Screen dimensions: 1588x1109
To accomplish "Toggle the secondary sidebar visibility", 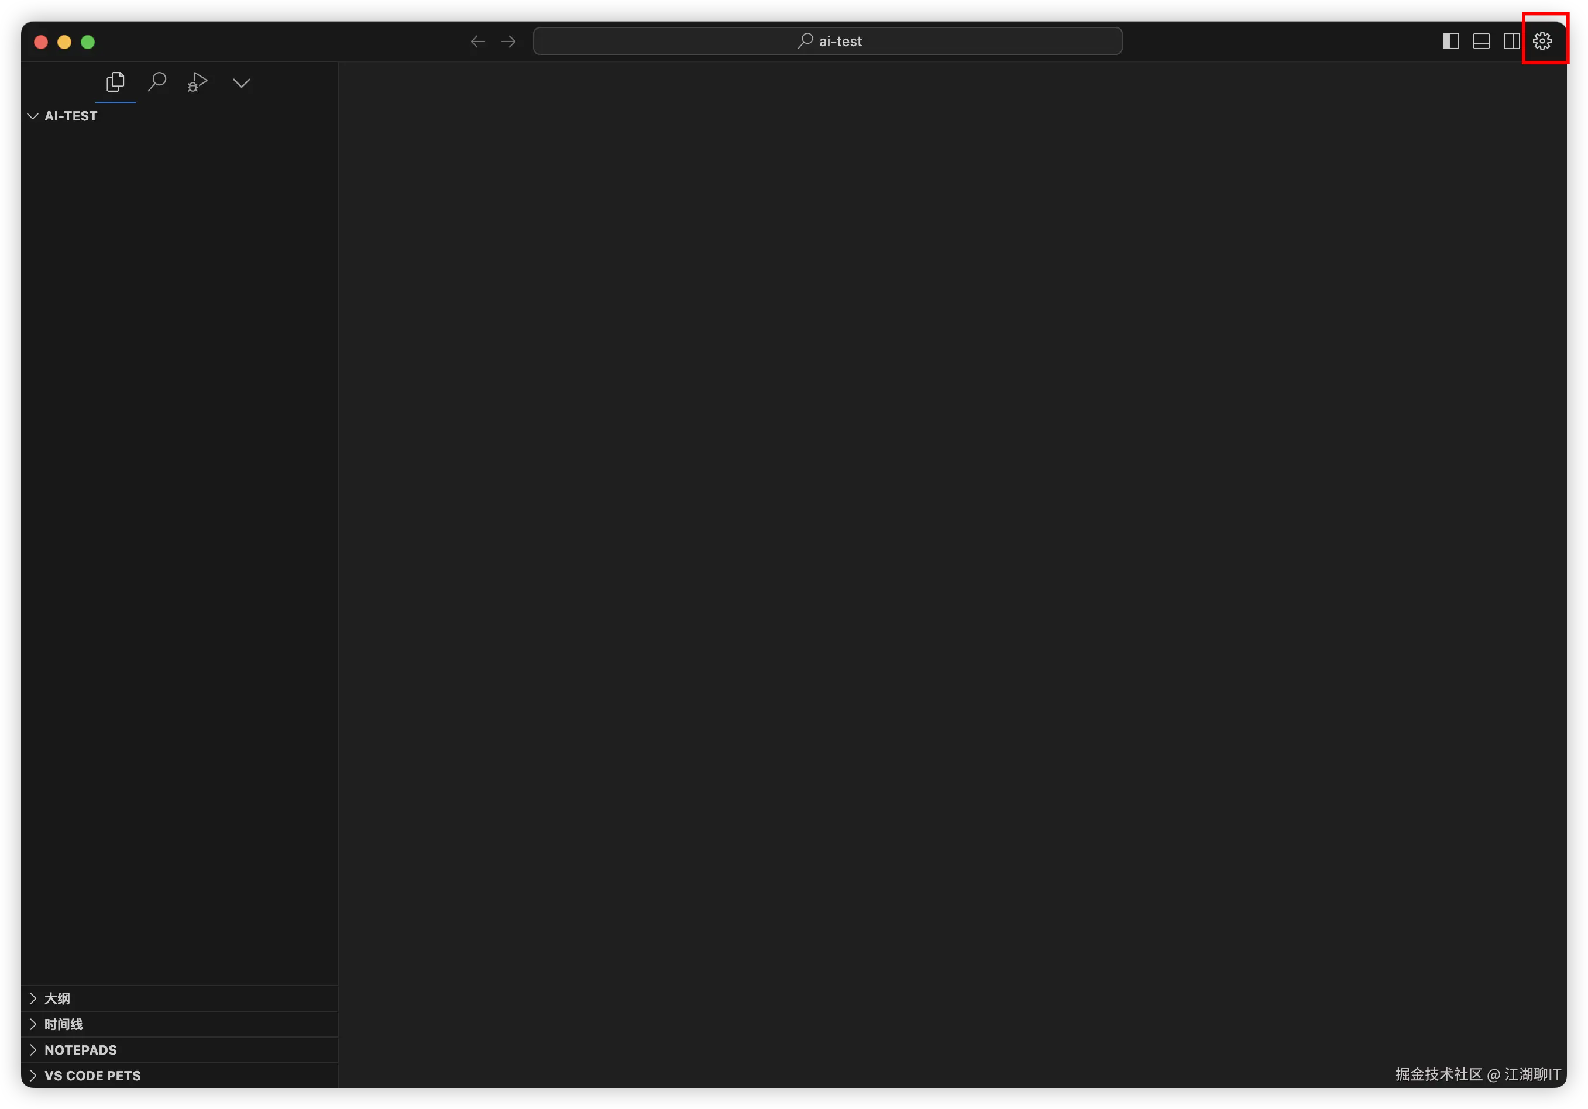I will tap(1511, 41).
